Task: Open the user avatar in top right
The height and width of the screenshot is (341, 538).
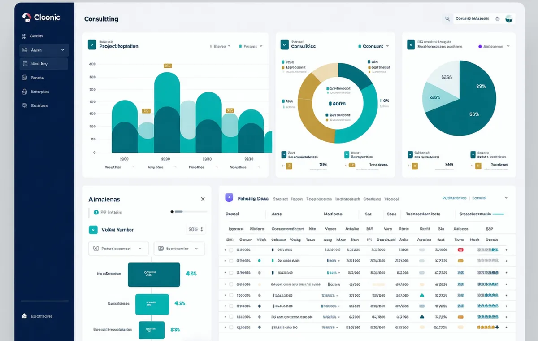Action: click(509, 18)
